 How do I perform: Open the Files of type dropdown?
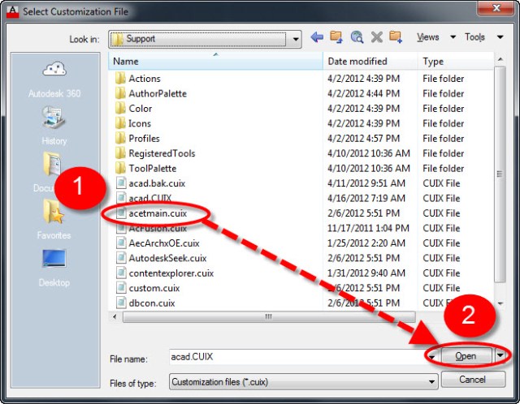[431, 380]
